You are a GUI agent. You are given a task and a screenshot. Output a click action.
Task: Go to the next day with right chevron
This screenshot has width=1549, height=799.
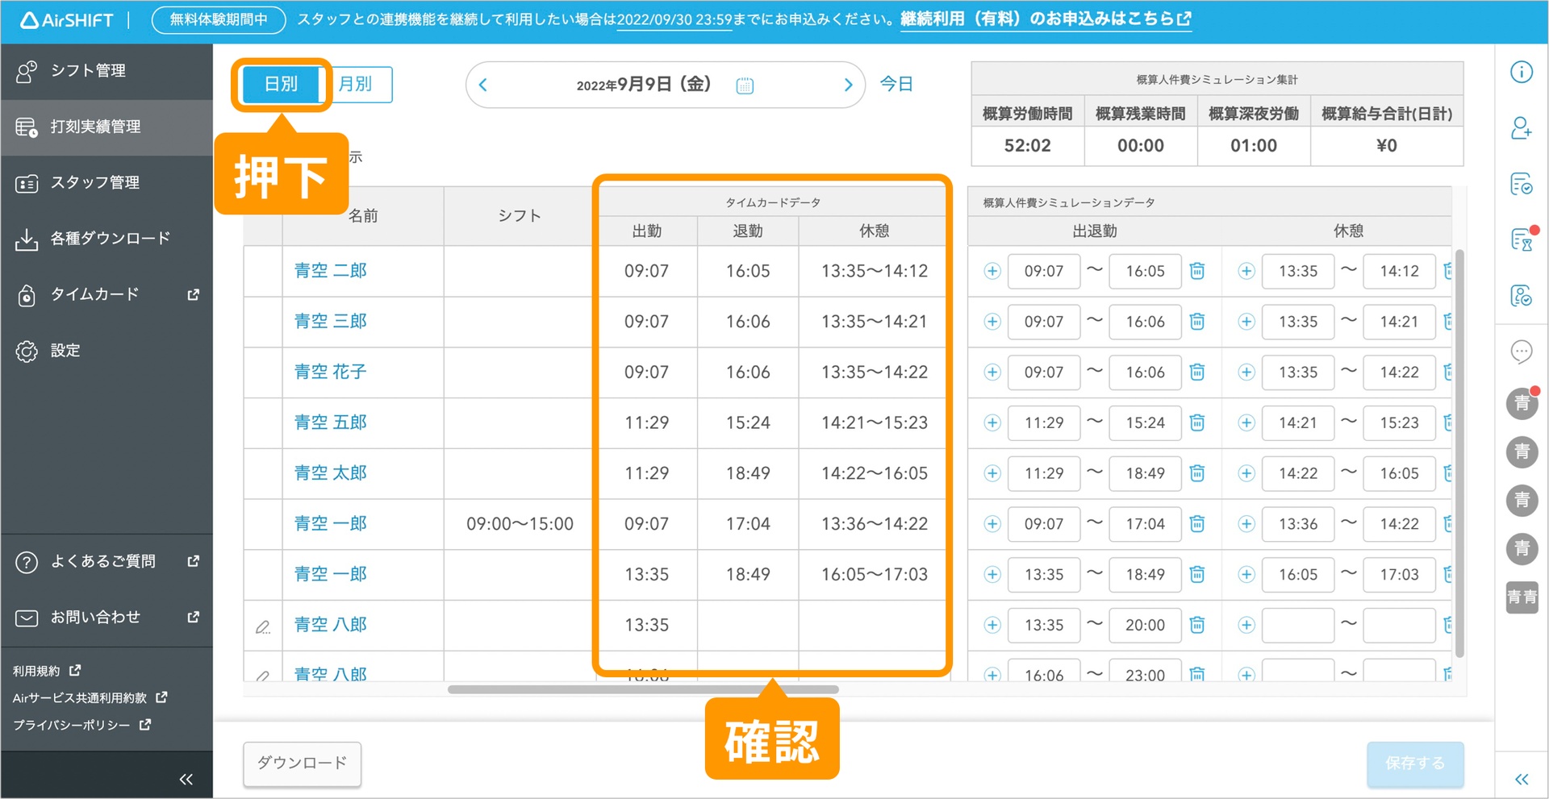848,85
